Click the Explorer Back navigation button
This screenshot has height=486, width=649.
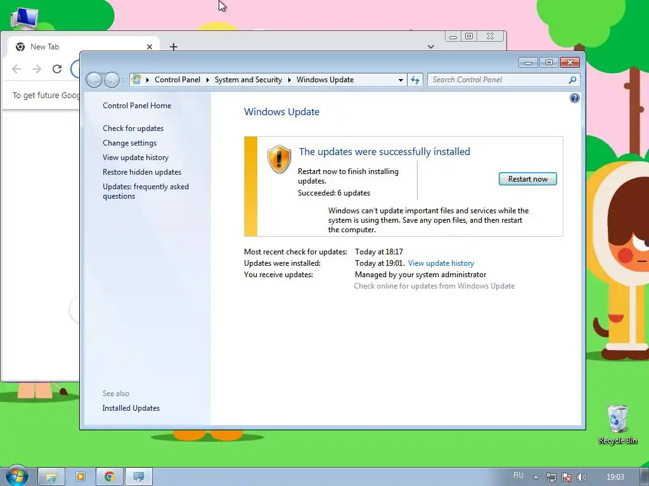94,80
